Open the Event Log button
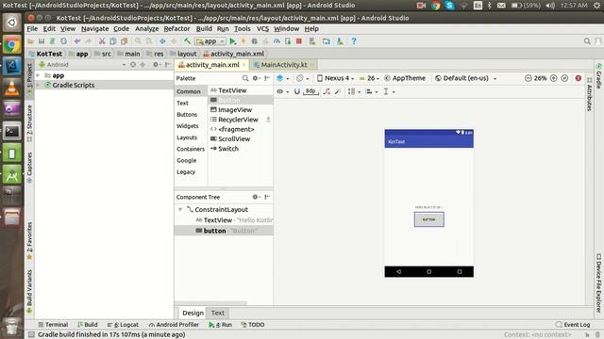Screen dimensions: 604x339 [573, 325]
